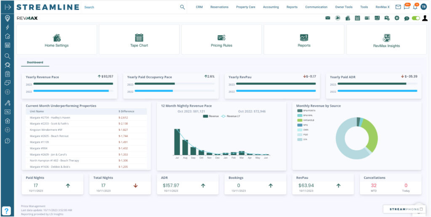Select row North Hampton #1402 - Beach Therapy
431x217 pixels.
click(86, 161)
